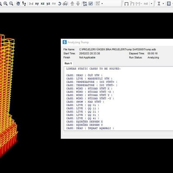The width and height of the screenshot is (173, 173).
Task: Click the EŞDEĞER DEPREM Y case line
Action: [84, 125]
